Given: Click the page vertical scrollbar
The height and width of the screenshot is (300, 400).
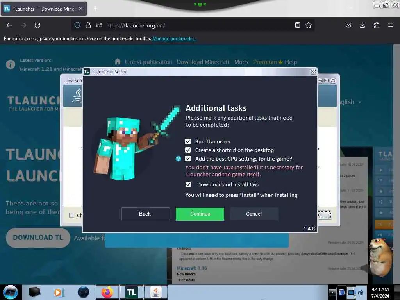Looking at the screenshot, I should 396,164.
